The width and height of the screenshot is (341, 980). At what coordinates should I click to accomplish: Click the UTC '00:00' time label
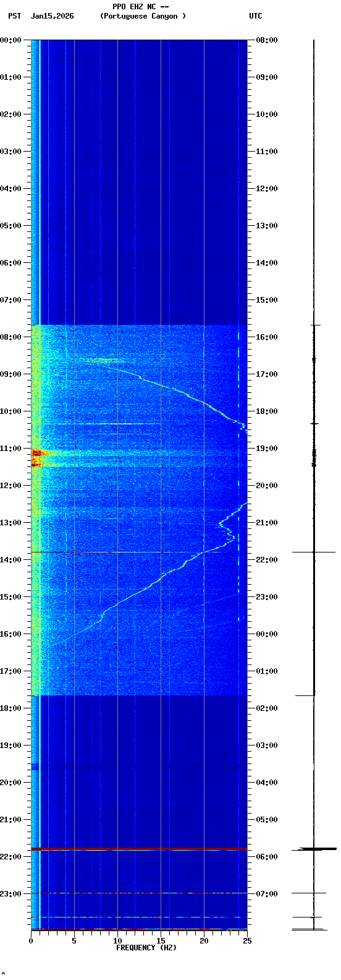click(267, 634)
